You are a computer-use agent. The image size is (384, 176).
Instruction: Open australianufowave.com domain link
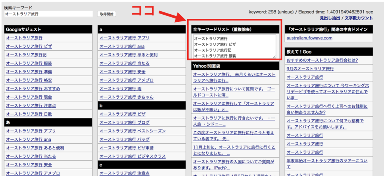click(x=309, y=38)
